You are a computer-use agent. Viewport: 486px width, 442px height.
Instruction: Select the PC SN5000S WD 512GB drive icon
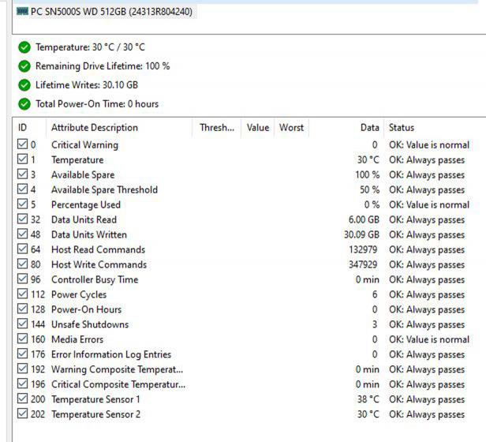click(22, 12)
